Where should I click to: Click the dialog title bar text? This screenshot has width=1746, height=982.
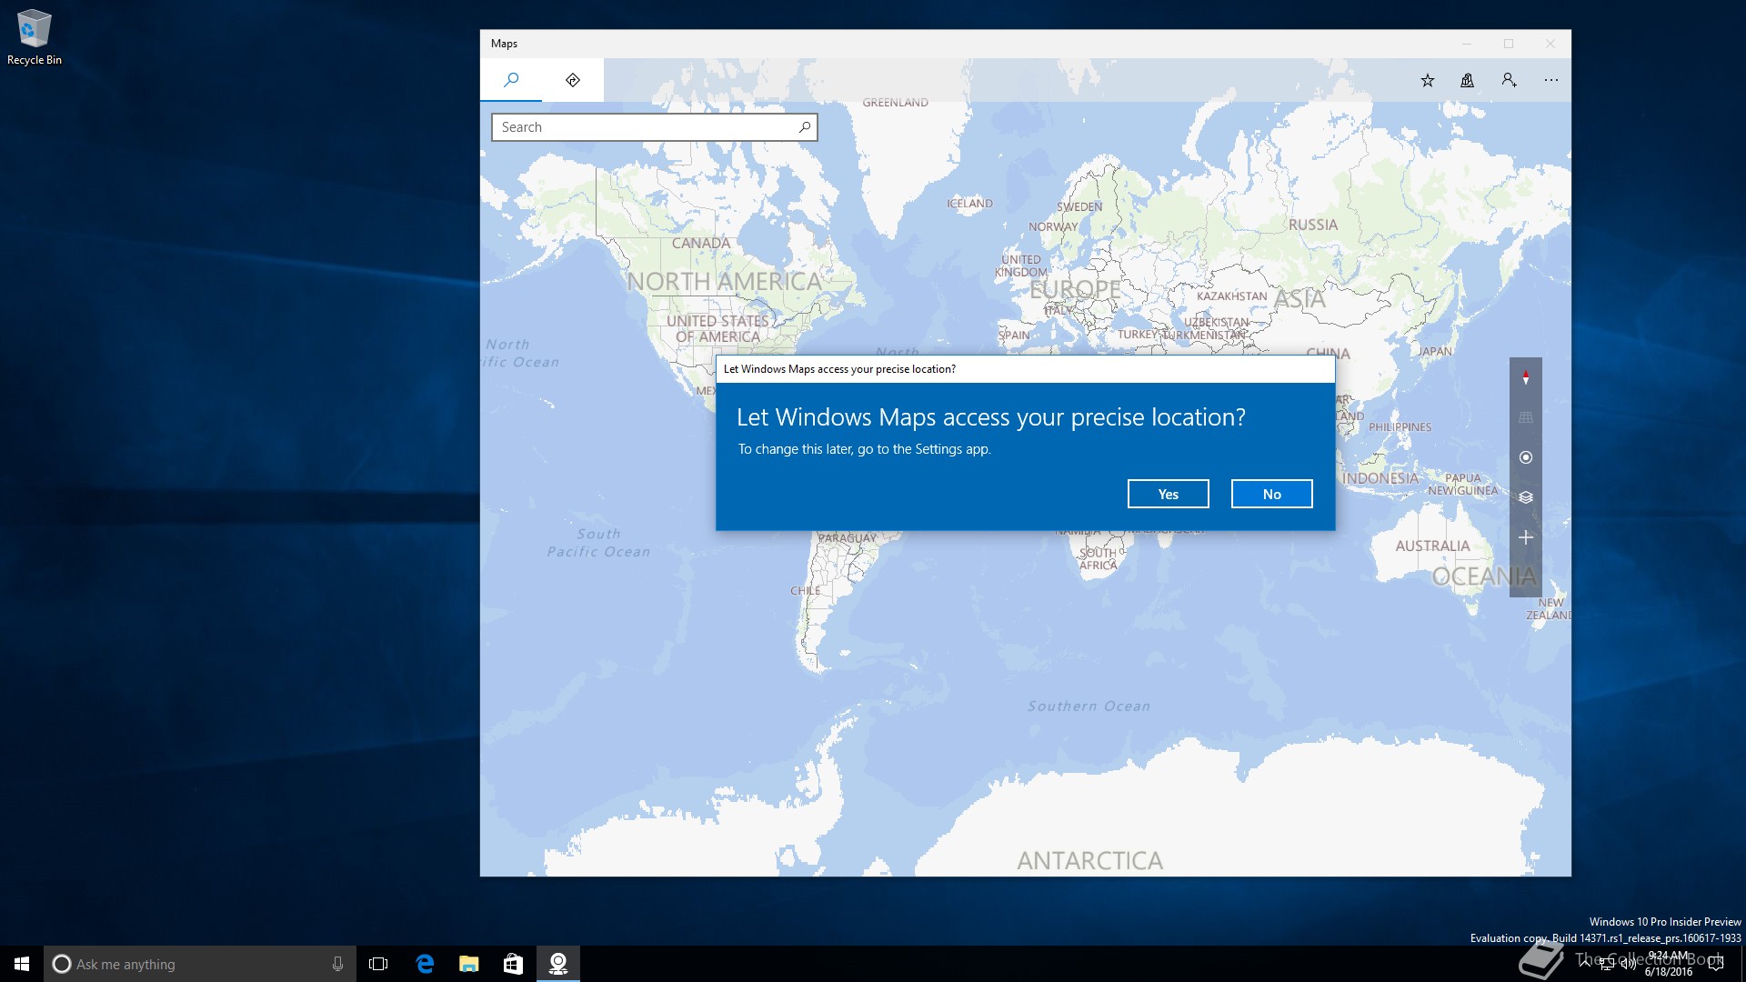pyautogui.click(x=839, y=369)
